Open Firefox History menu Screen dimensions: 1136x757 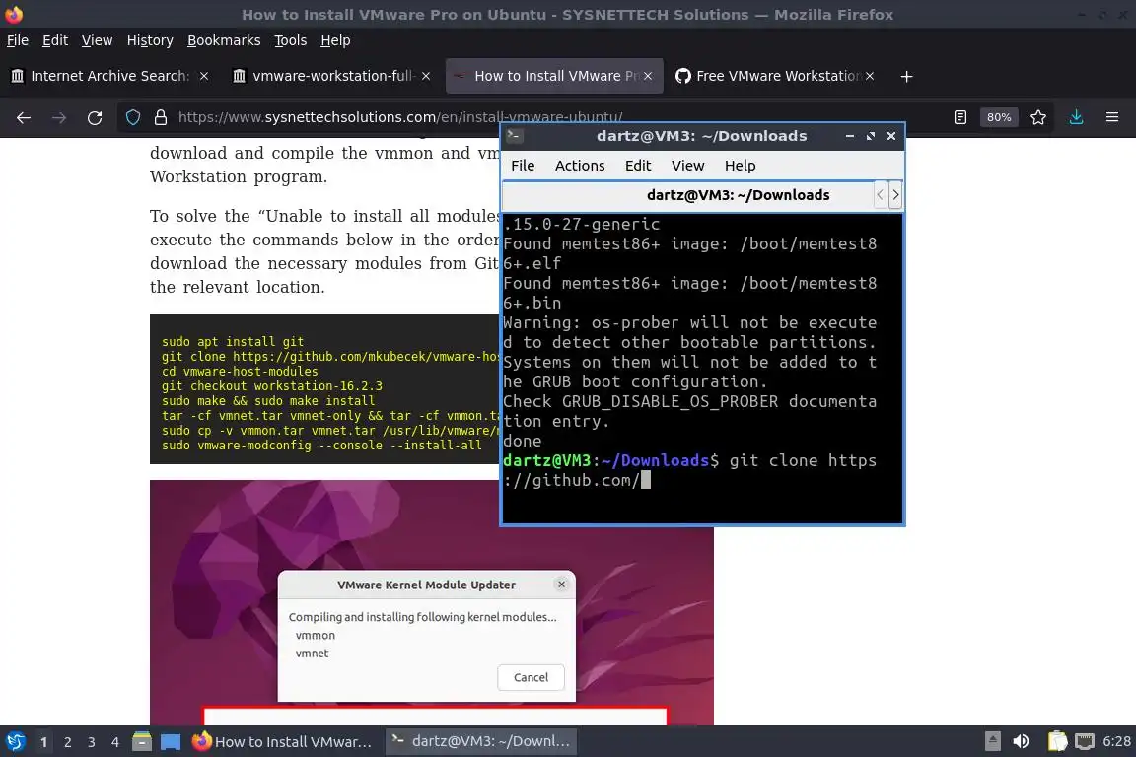(x=150, y=40)
